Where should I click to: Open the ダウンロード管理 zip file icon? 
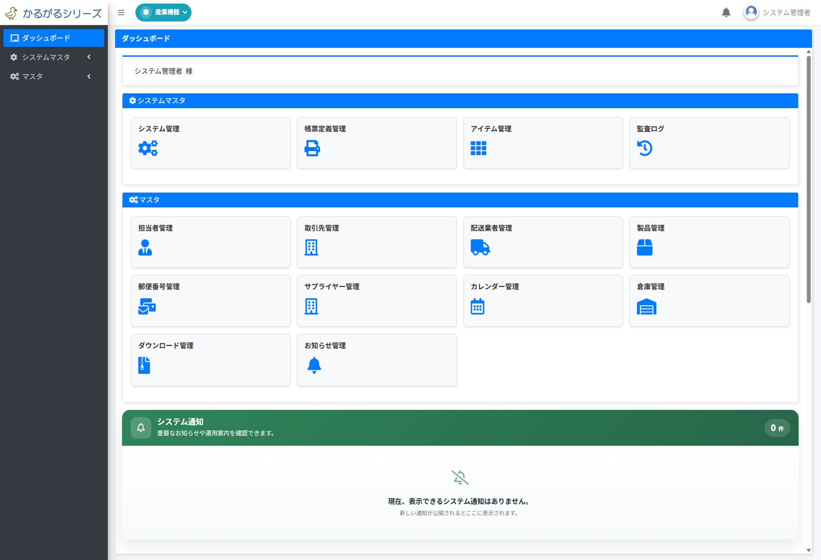[x=144, y=365]
